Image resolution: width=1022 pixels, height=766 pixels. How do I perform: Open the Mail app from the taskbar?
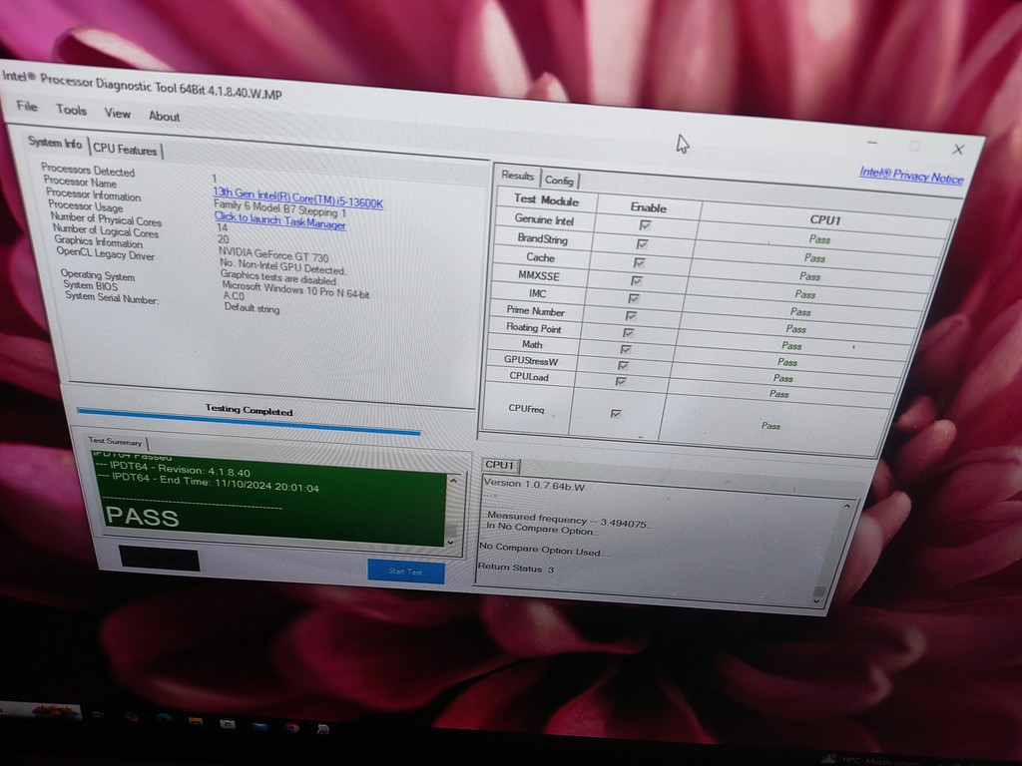click(x=259, y=726)
